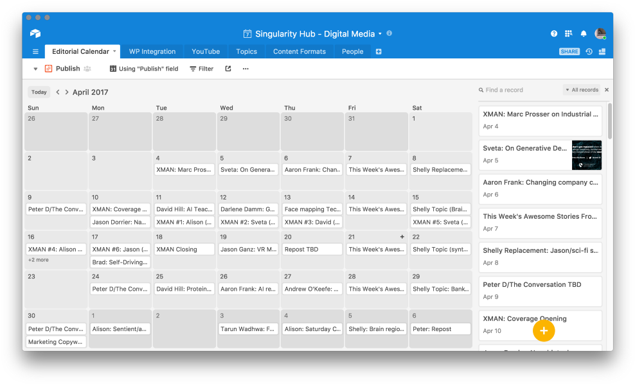Click the Today button

pyautogui.click(x=39, y=92)
